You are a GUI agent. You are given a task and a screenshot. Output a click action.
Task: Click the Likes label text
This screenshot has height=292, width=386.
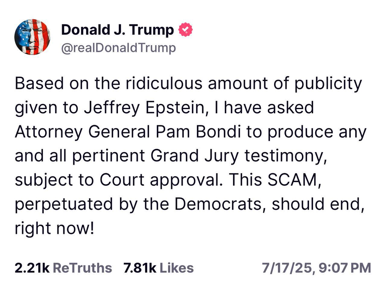coord(177,268)
